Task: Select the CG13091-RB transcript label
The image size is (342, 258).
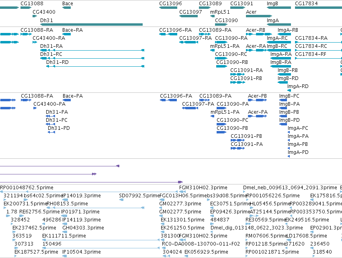Action: point(246,78)
